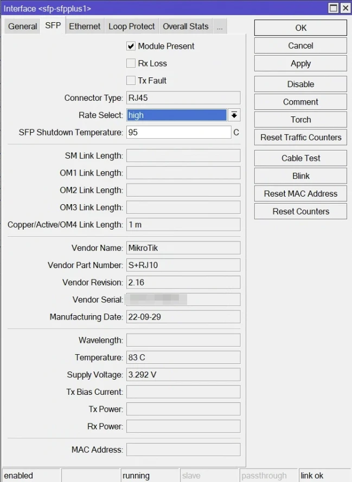Screen dimensions: 352x482
Task: Reset the MAC Address
Action: tap(300, 193)
